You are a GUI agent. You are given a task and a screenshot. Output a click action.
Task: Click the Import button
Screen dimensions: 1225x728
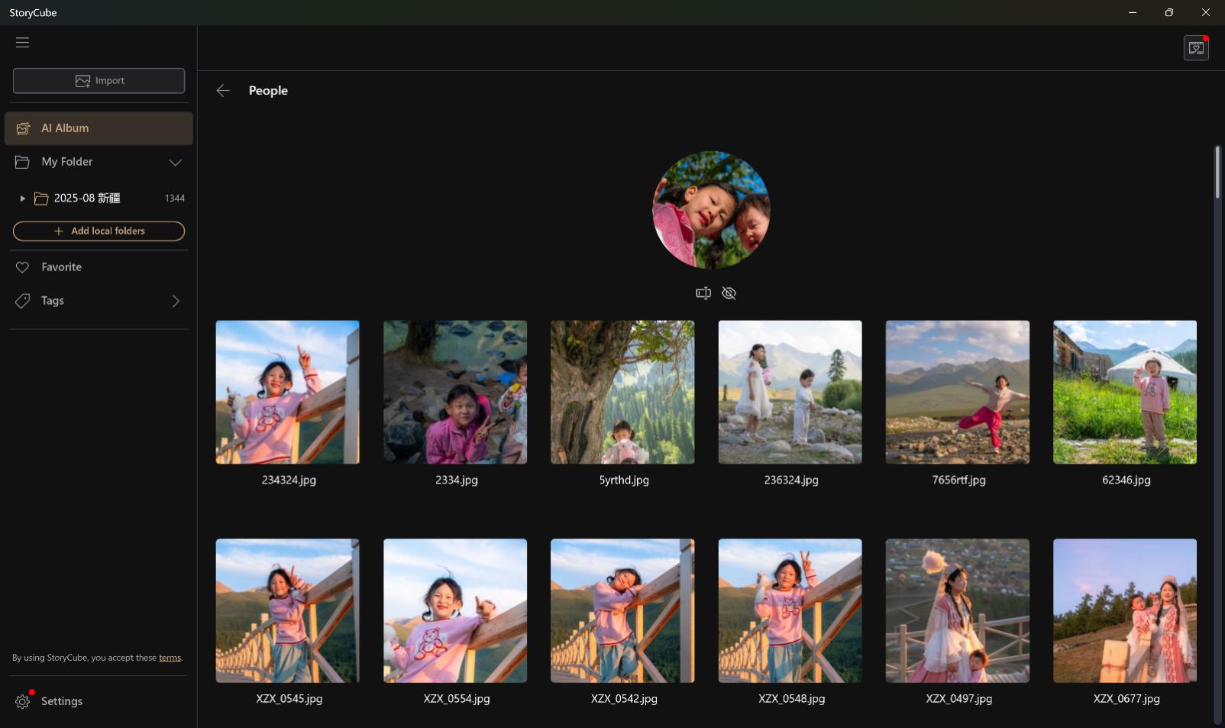99,81
